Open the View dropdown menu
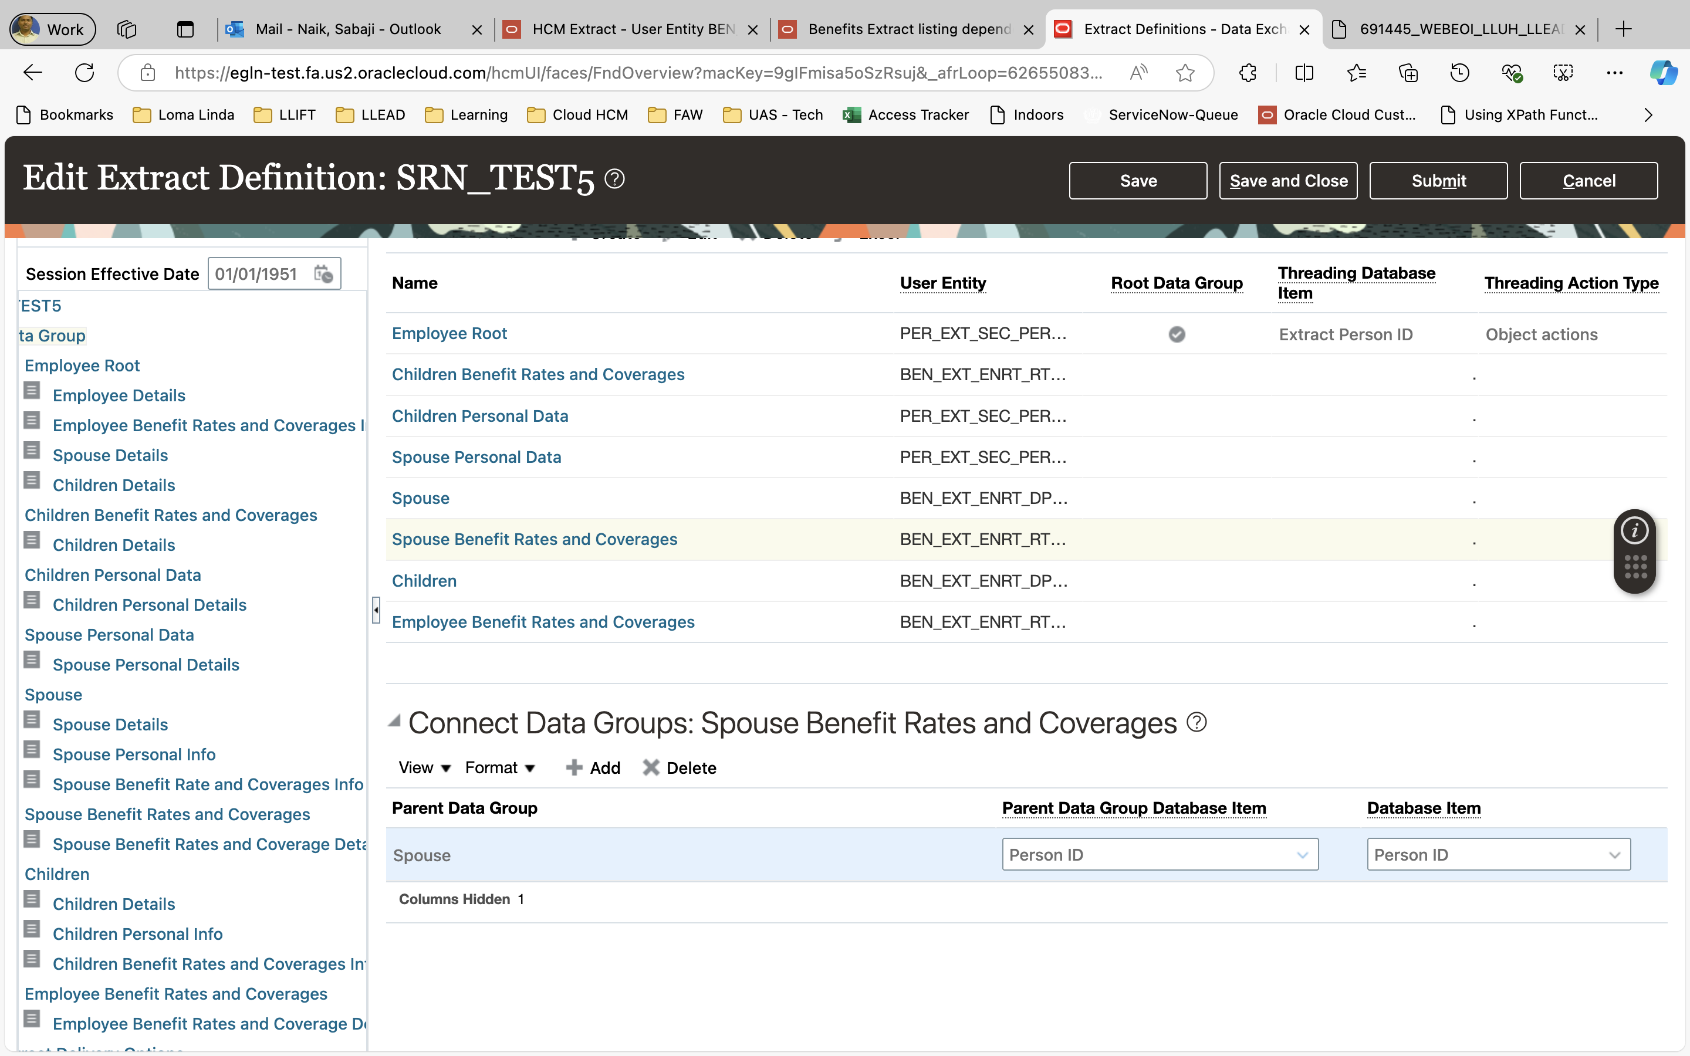Screen dimensions: 1690x1056 click(x=422, y=767)
